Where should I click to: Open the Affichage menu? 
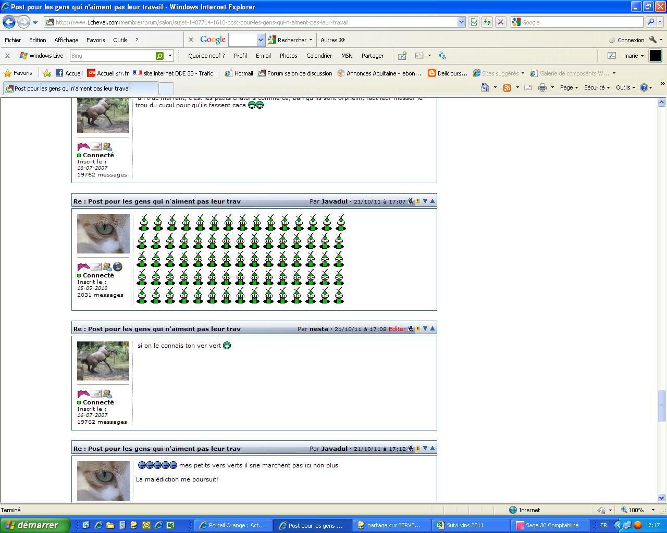66,40
